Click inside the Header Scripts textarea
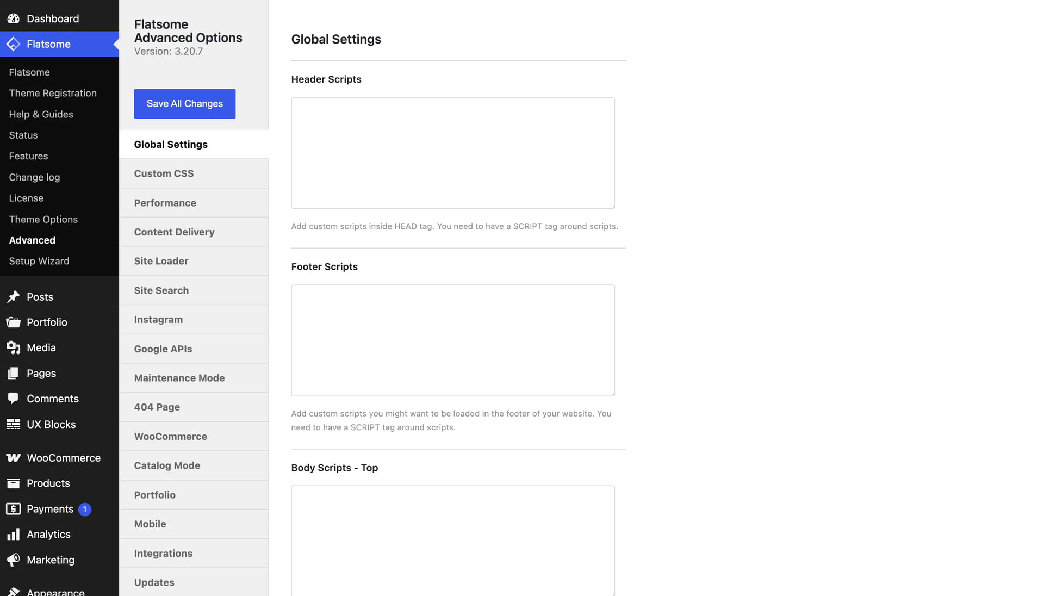This screenshot has height=596, width=1044. tap(453, 153)
